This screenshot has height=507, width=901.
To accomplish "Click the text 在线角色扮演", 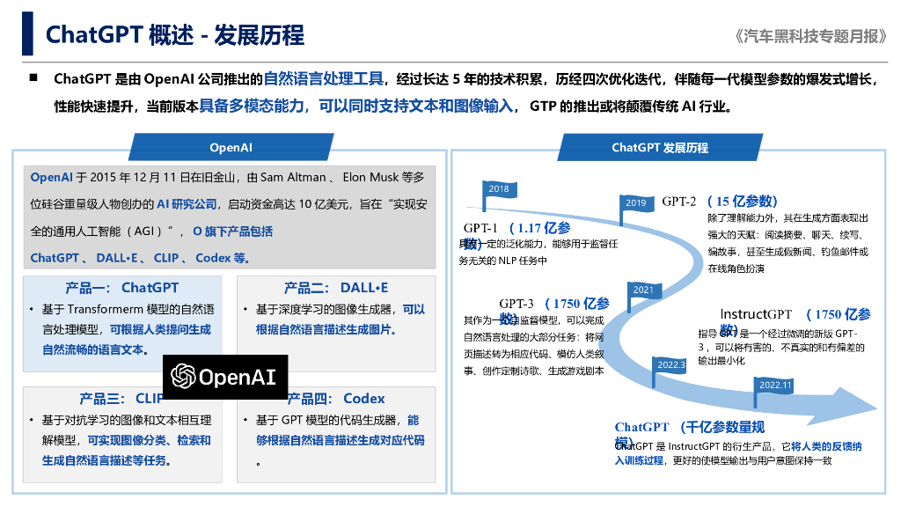I will 736,268.
